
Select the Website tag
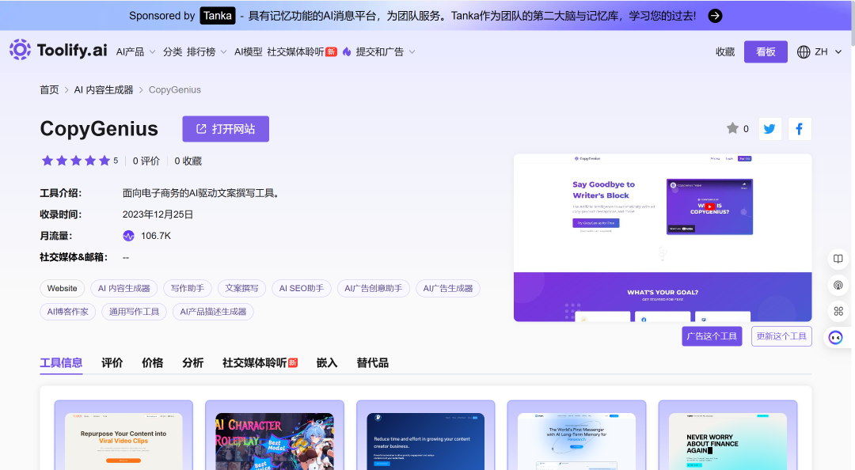click(63, 289)
